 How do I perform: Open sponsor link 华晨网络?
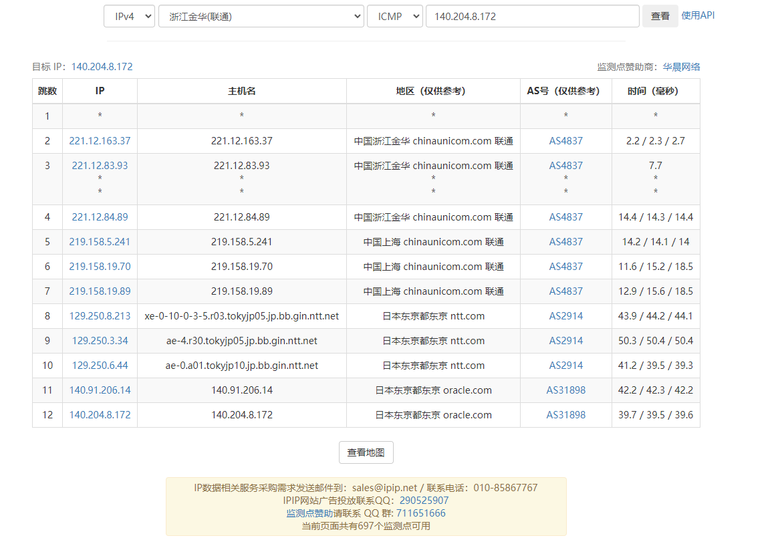682,67
